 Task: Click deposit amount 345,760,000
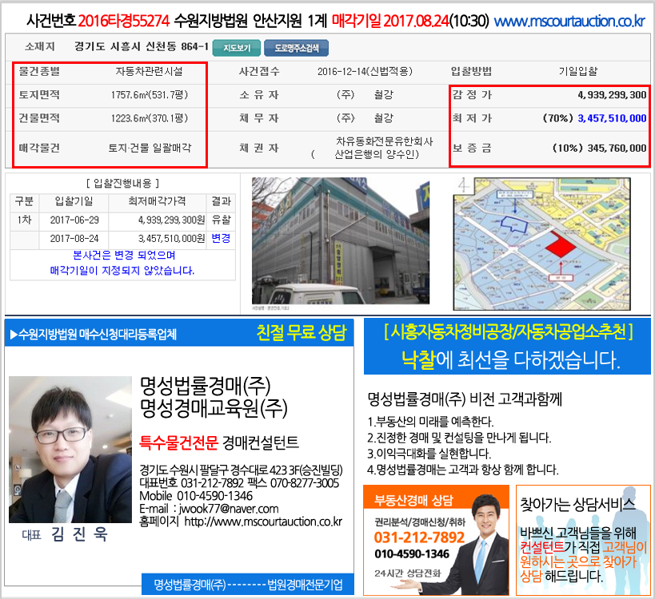pos(617,148)
